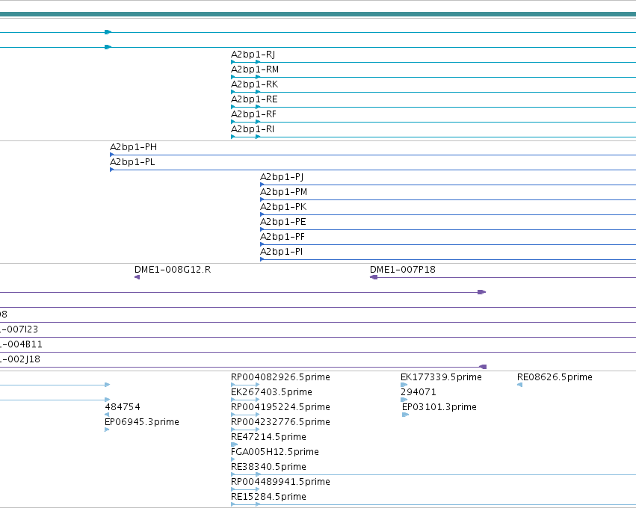This screenshot has width=636, height=508.
Task: Select the A2bp1-RM transcript label
Action: click(x=255, y=69)
